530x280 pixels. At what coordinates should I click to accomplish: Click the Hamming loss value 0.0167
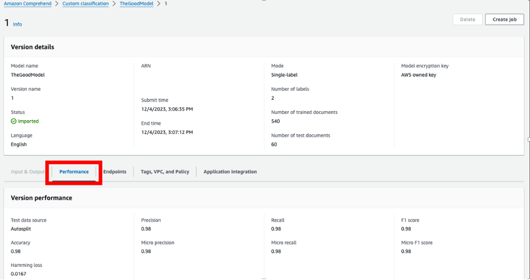click(19, 274)
